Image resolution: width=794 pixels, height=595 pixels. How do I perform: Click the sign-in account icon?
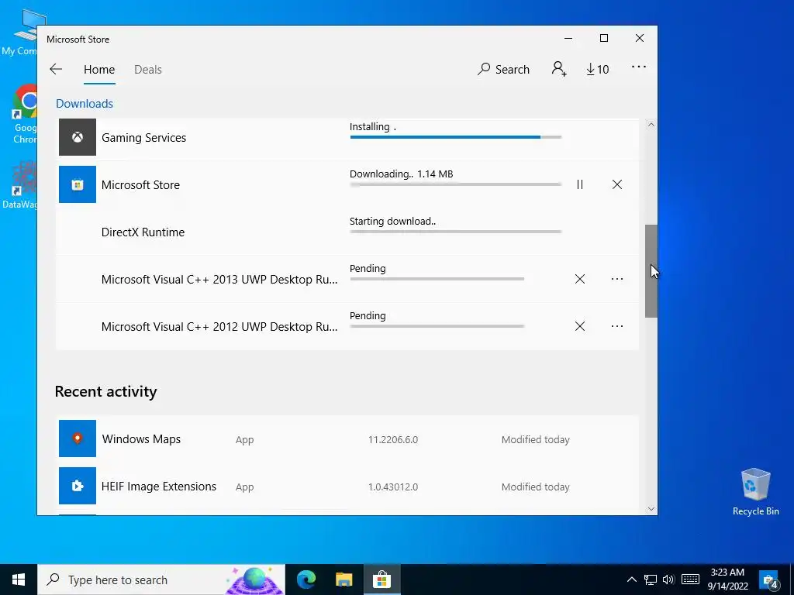(559, 69)
